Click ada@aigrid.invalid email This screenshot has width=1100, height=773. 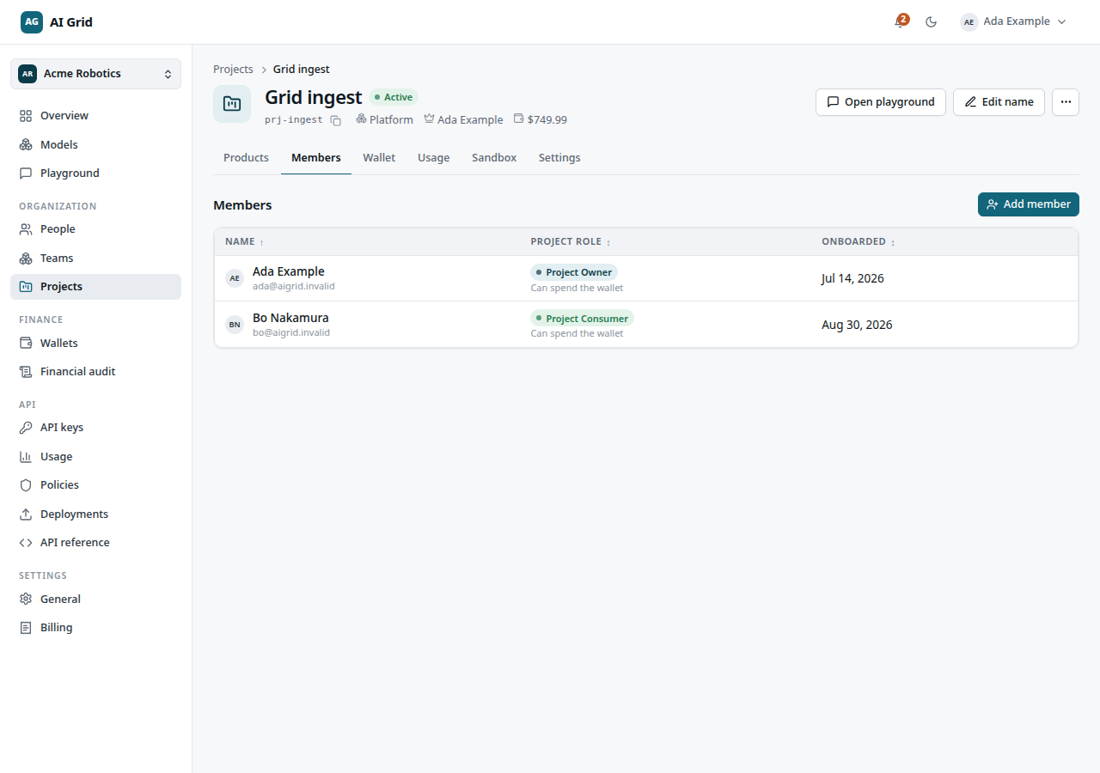click(x=294, y=287)
